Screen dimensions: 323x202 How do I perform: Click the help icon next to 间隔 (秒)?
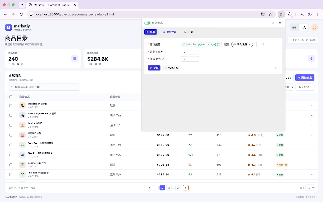[x=163, y=59]
